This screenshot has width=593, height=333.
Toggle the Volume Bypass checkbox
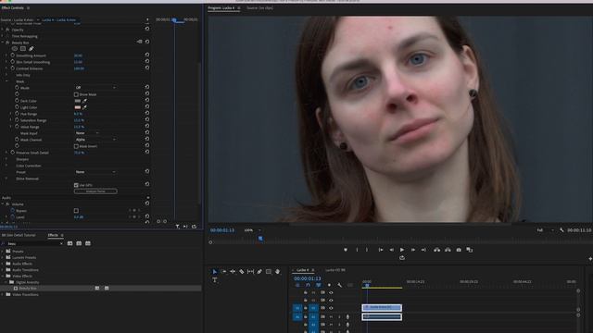76,211
